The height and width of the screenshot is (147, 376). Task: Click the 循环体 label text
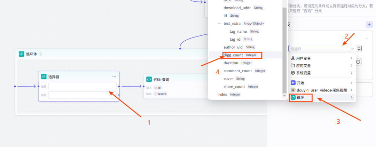click(x=31, y=54)
